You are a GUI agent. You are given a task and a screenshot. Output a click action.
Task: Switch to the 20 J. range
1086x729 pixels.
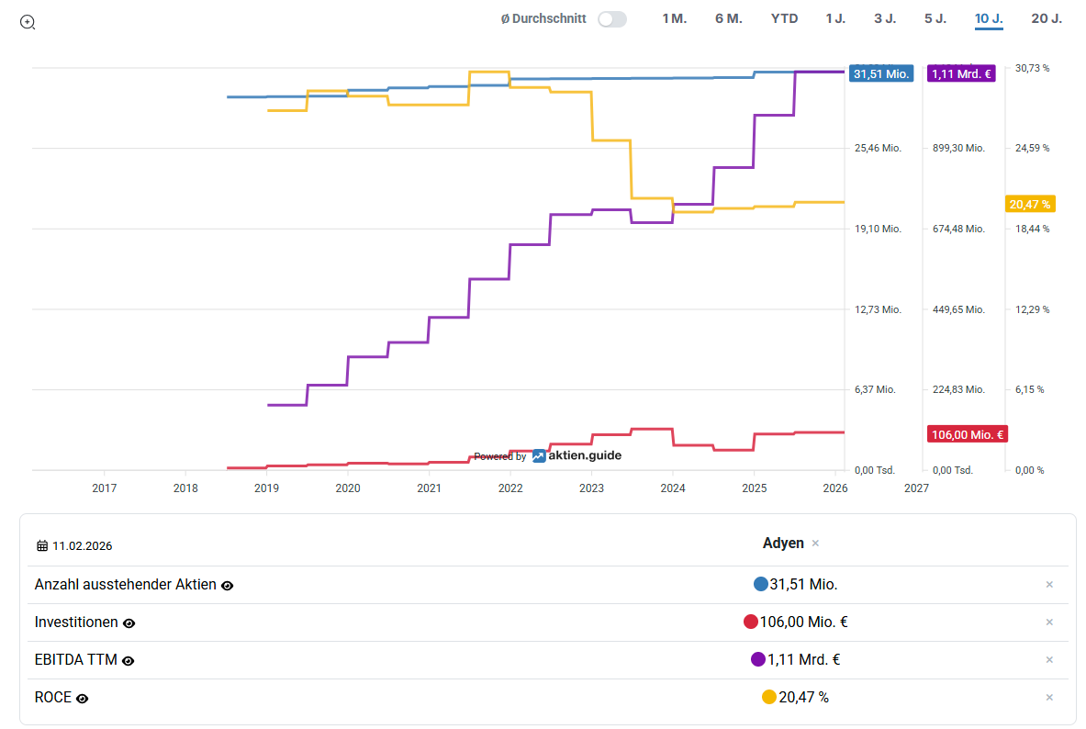[1046, 18]
